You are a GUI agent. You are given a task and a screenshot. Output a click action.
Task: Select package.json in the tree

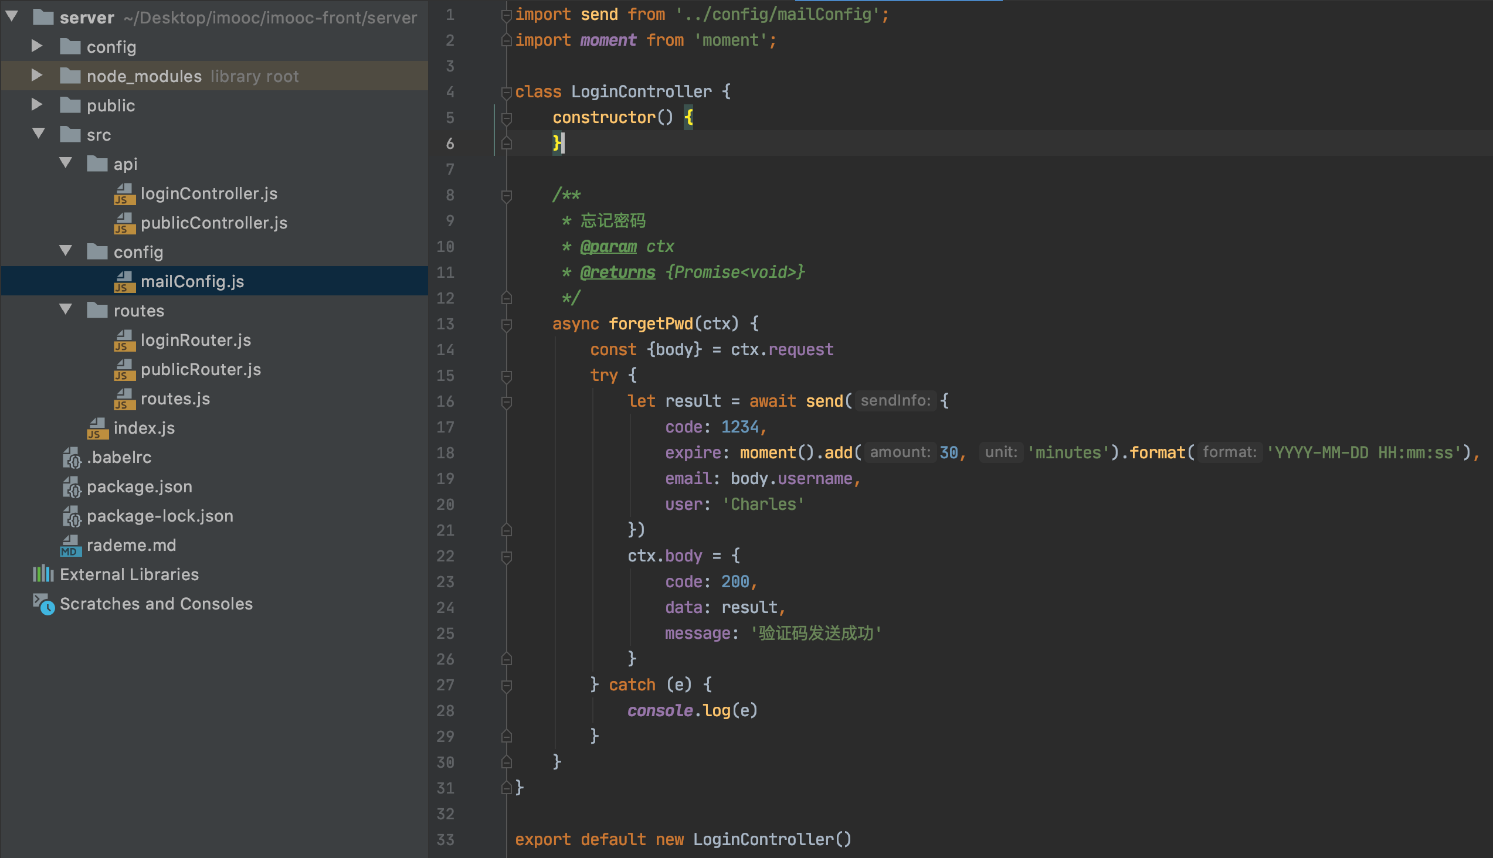pyautogui.click(x=139, y=487)
